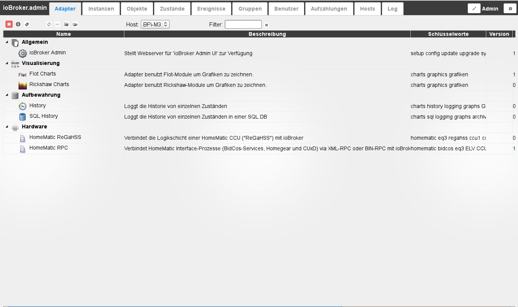Open the Host BPi-M3 dropdown
Screen dimensions: 518x307
155,24
